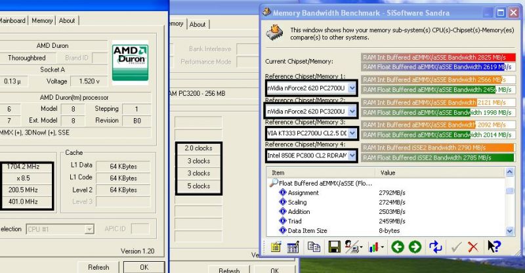Click the empty APIC ID field

140,229
